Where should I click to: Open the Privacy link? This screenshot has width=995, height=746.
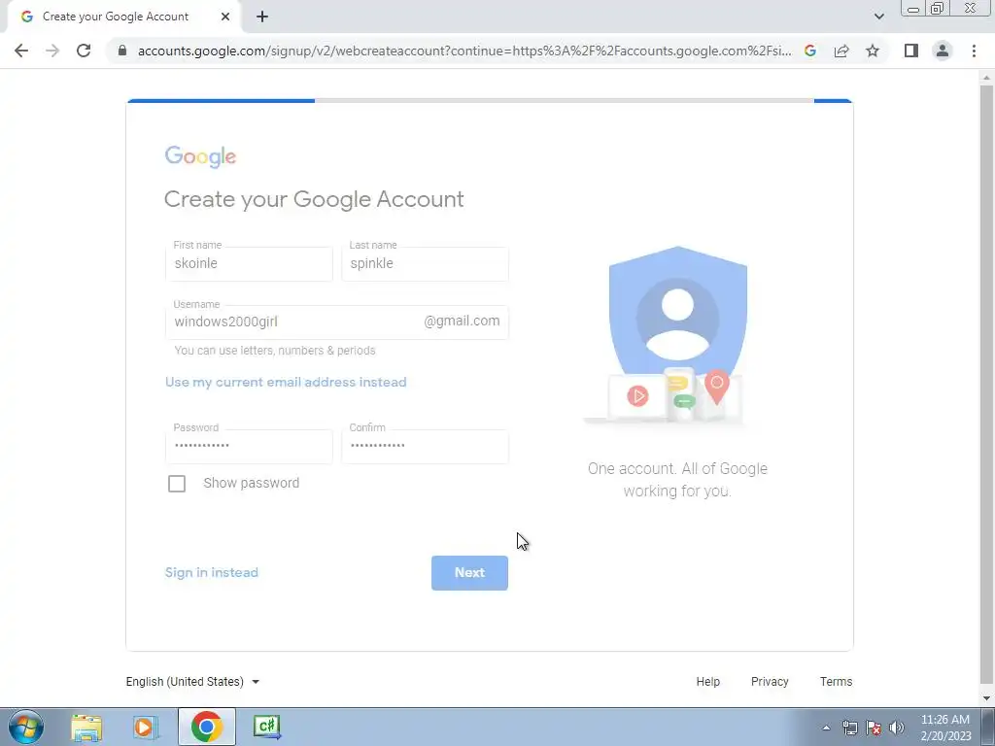click(770, 681)
